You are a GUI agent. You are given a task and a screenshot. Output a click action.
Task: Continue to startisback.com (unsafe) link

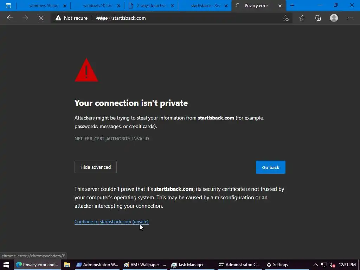click(111, 221)
